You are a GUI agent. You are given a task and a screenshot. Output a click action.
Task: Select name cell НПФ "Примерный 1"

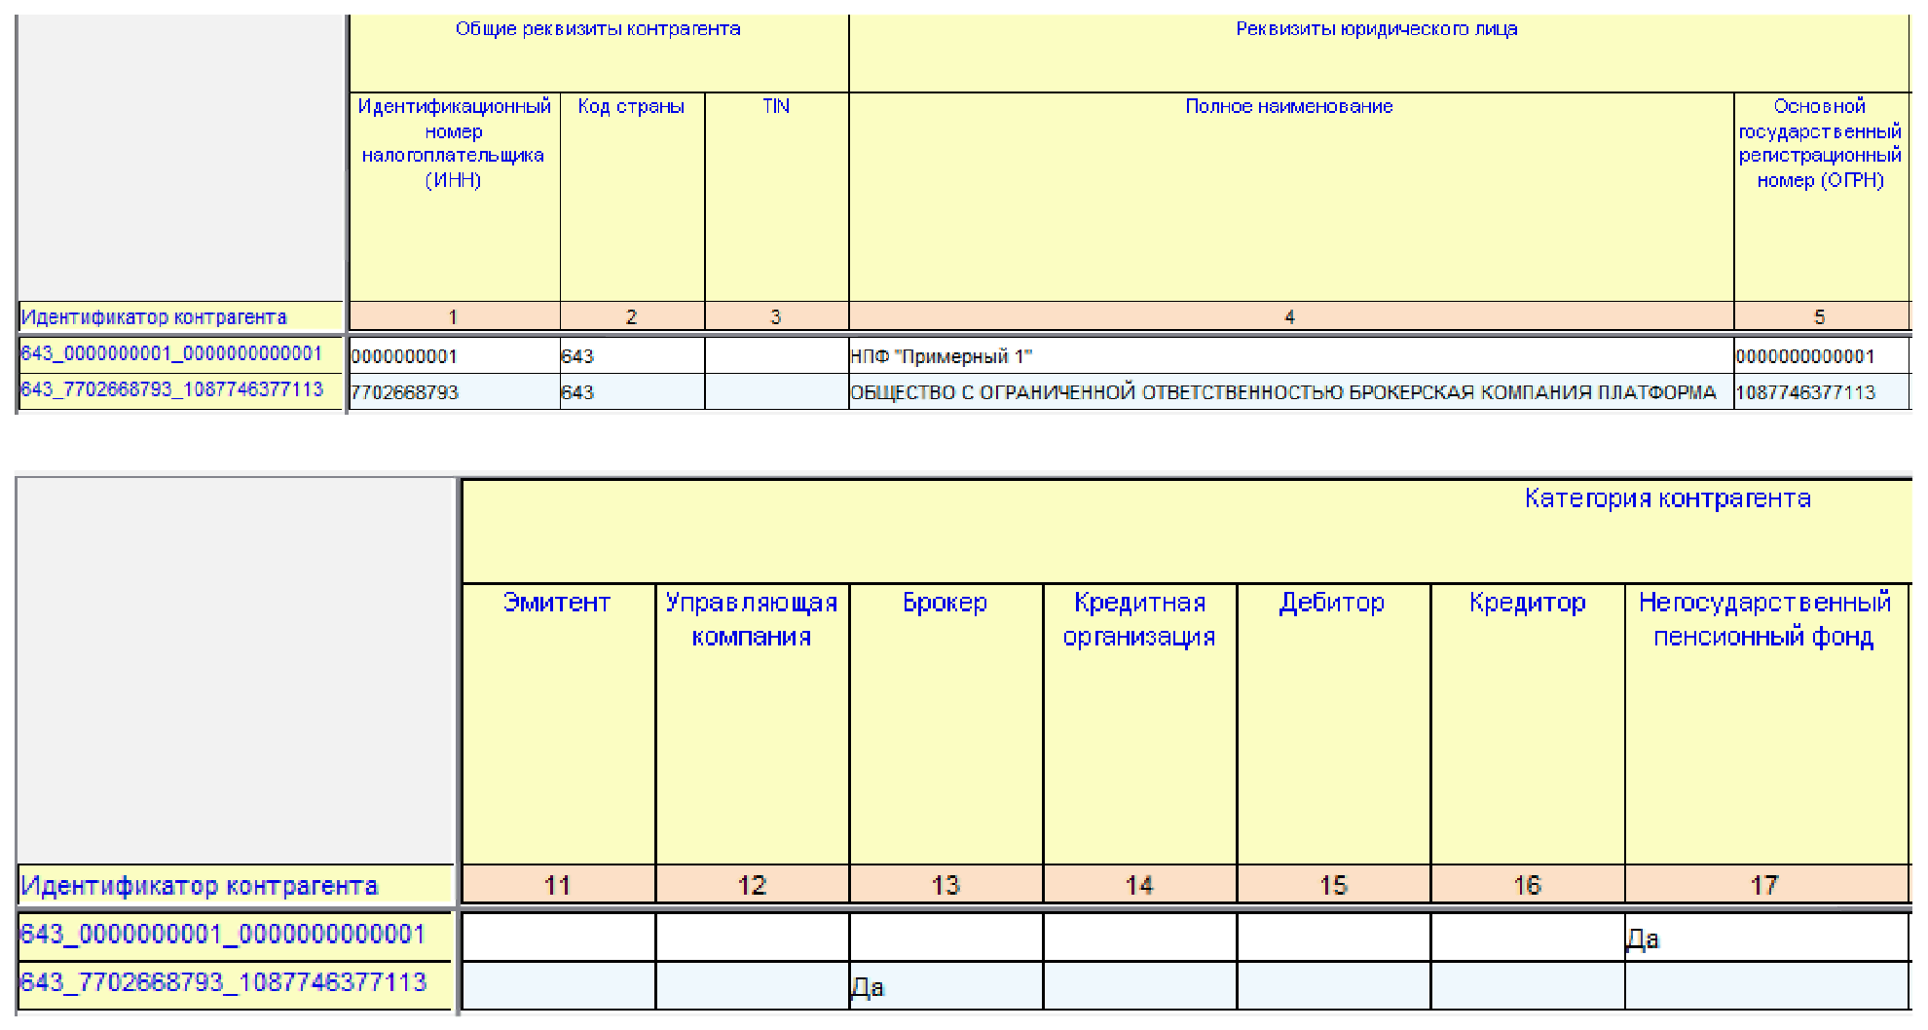1291,355
